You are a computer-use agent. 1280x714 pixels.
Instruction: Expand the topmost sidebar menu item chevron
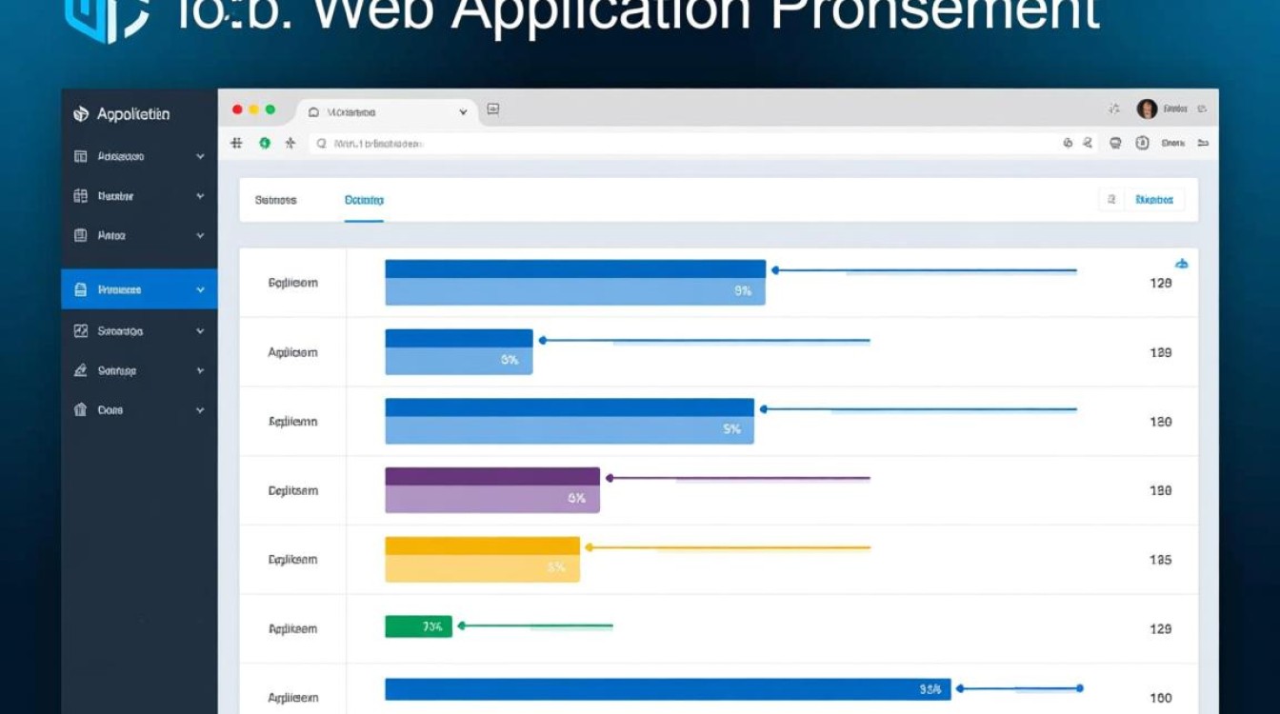[200, 156]
